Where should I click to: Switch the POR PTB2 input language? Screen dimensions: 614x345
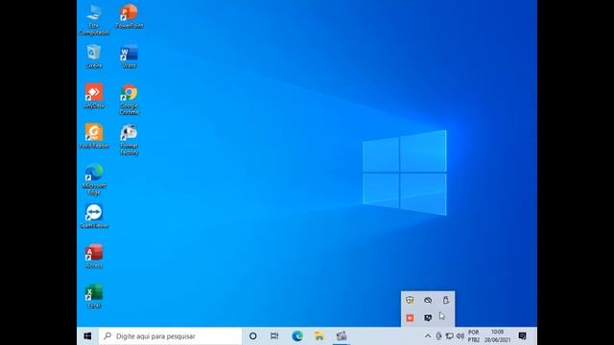click(x=473, y=336)
